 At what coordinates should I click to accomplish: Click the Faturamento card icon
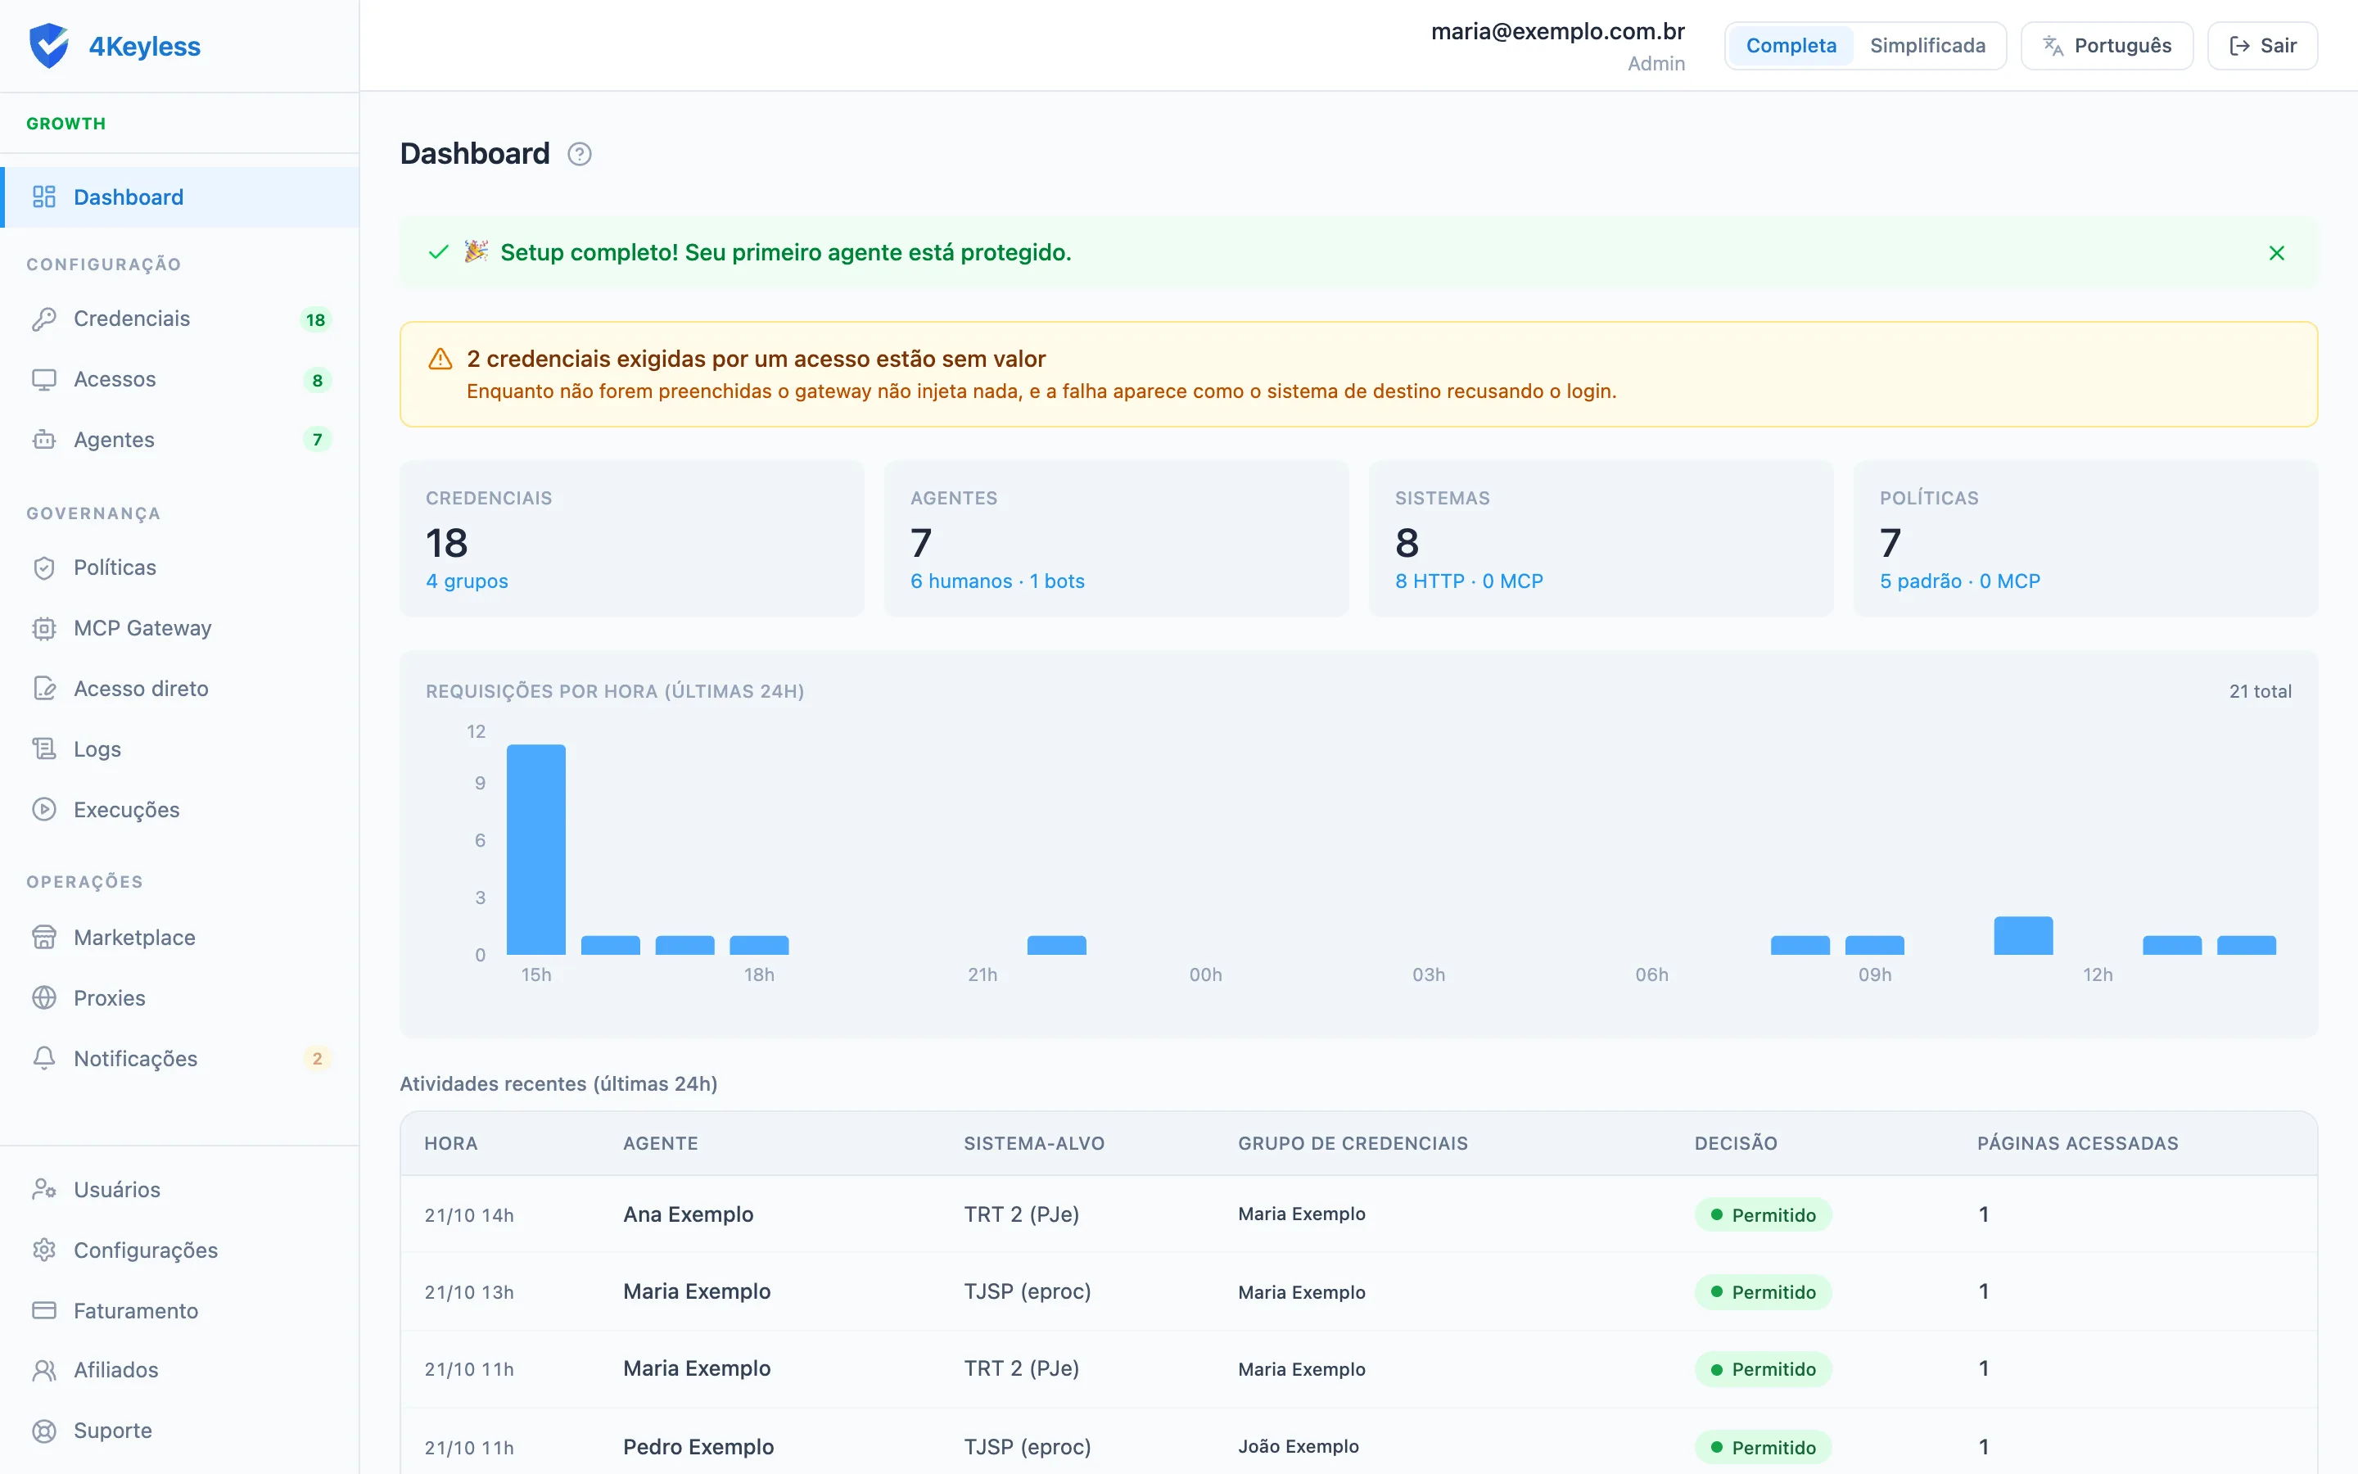pyautogui.click(x=44, y=1310)
